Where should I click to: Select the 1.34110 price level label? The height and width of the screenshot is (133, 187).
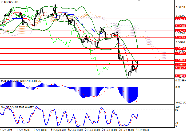tap(180, 76)
